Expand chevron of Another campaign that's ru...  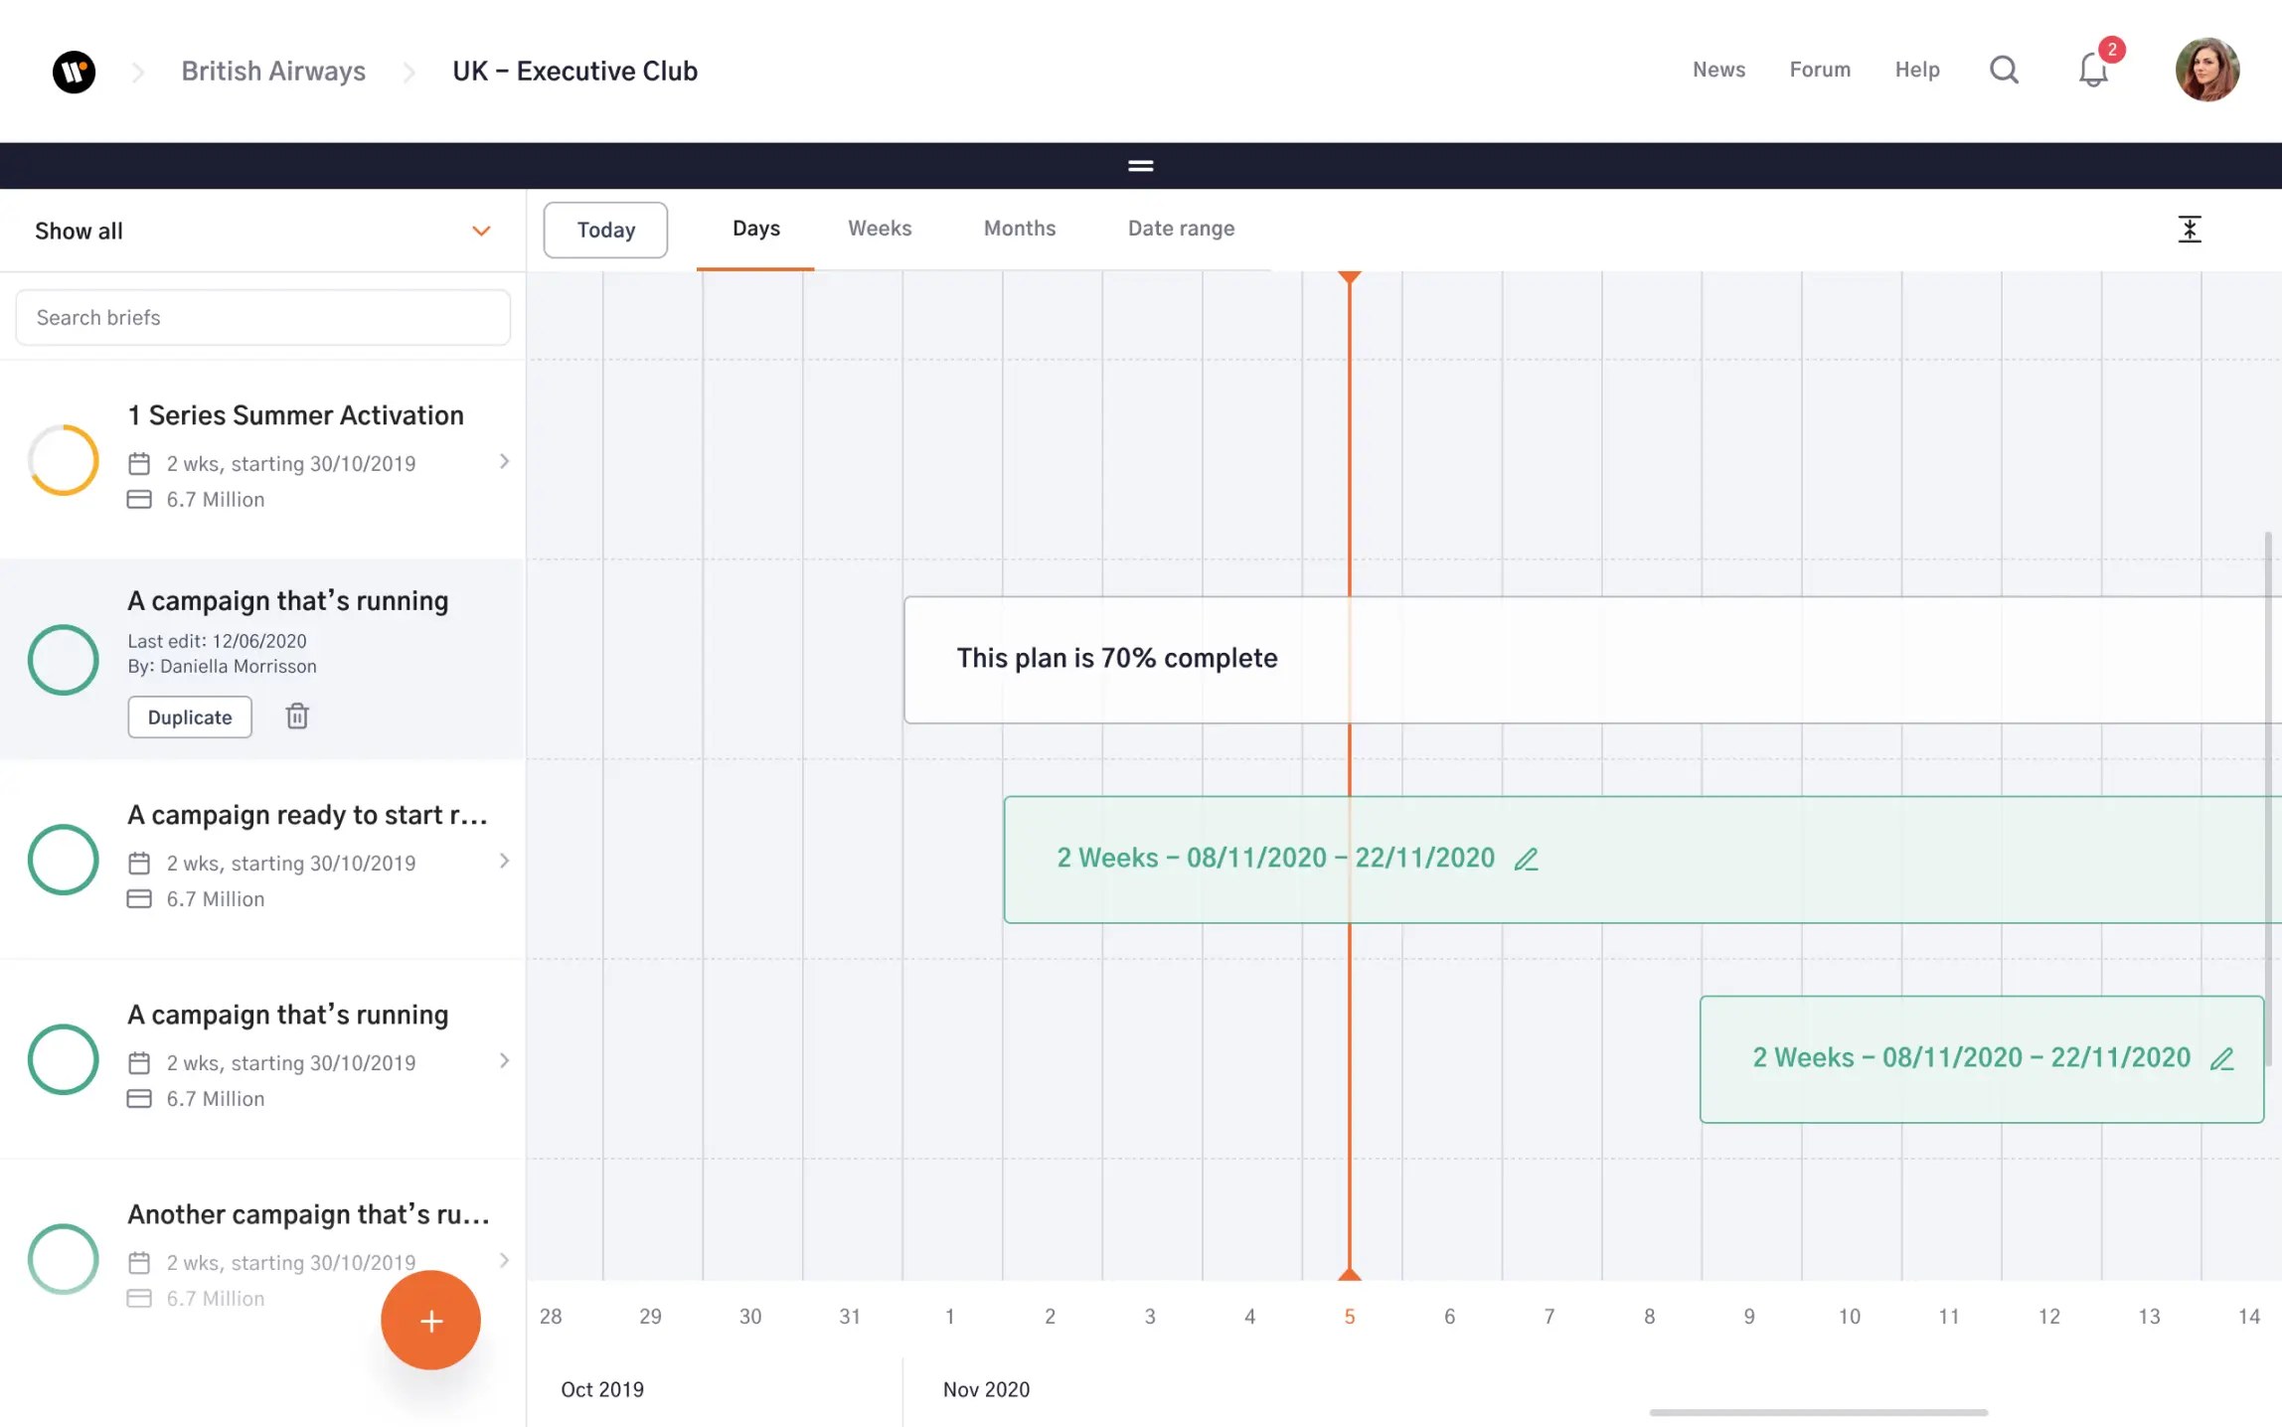(x=504, y=1260)
